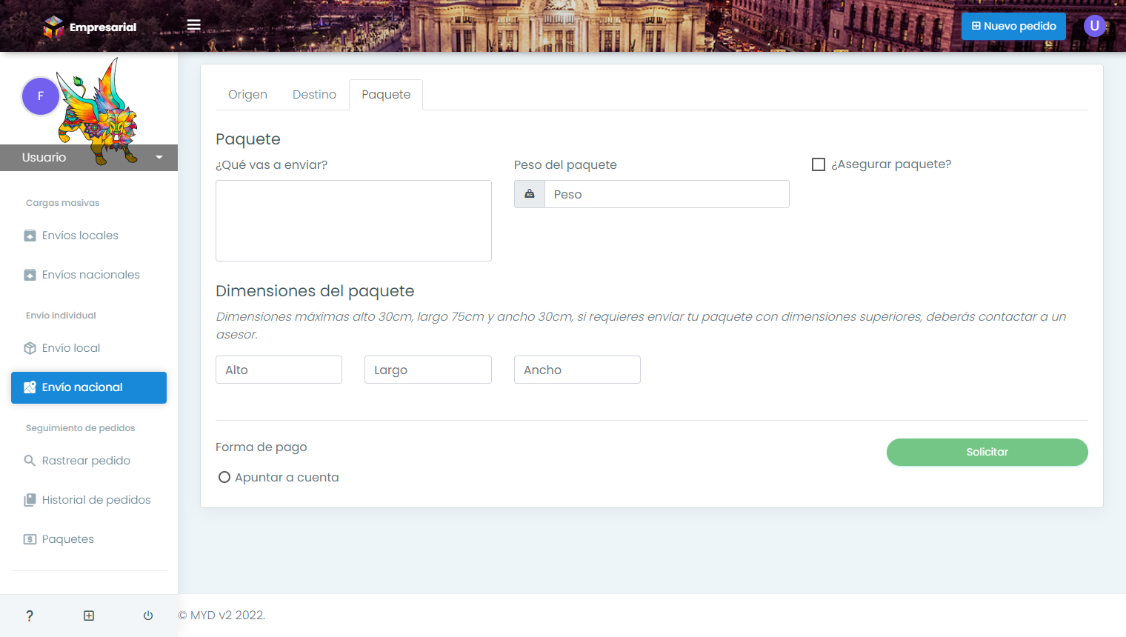Viewport: 1126px width, 637px height.
Task: Click the Paquetes dollar icon
Action: pos(30,539)
